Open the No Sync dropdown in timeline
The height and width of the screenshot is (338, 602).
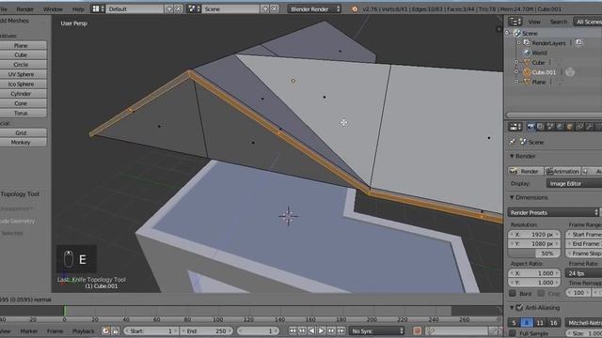(x=377, y=330)
